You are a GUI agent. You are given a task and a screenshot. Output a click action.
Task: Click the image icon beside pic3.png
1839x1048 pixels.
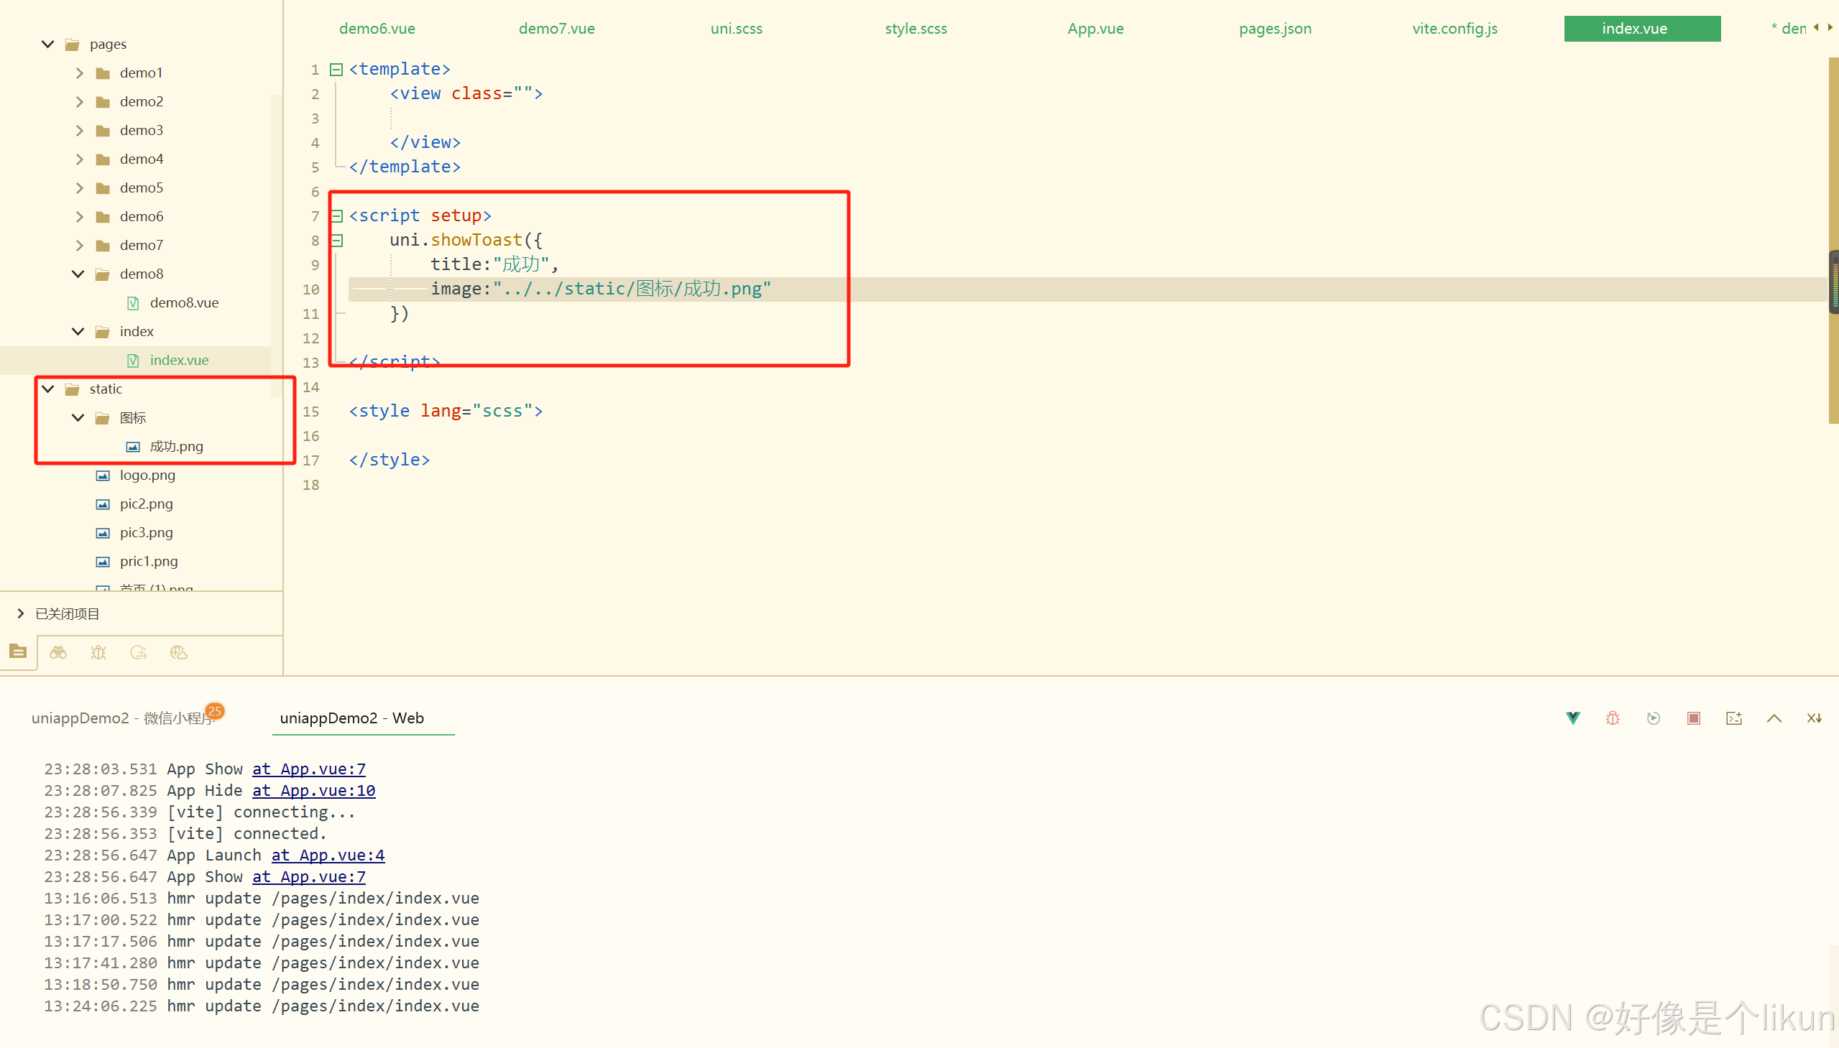(103, 534)
